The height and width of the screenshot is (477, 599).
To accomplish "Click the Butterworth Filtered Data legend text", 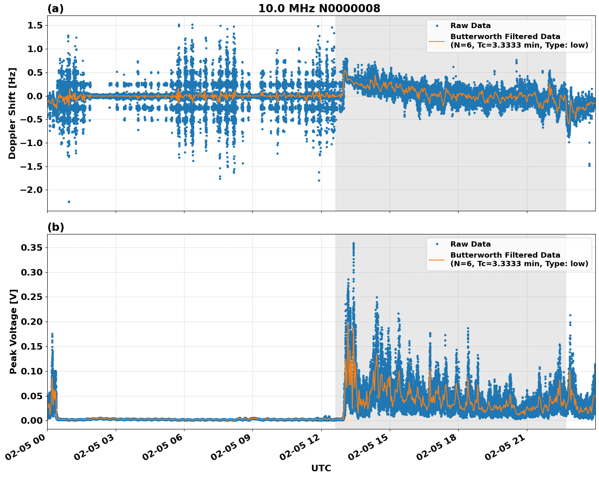I will click(505, 37).
